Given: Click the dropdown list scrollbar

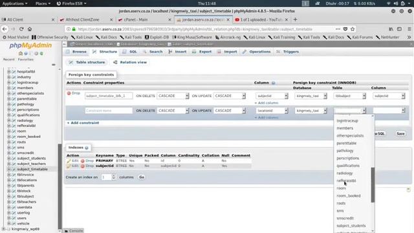Looking at the screenshot, I should point(373,185).
